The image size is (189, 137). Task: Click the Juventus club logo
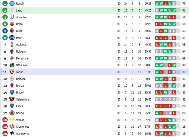[x=12, y=17]
